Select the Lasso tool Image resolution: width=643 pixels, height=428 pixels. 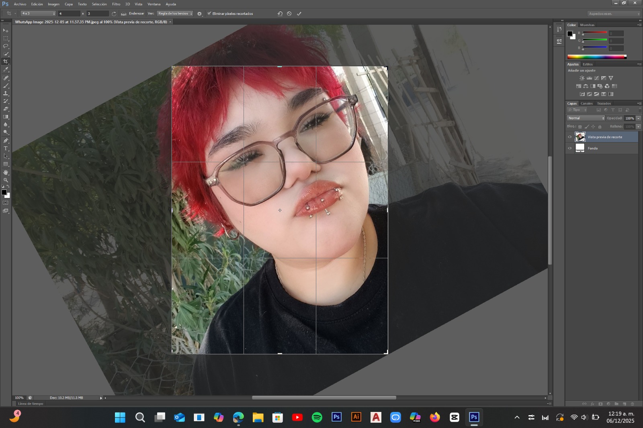tap(6, 46)
